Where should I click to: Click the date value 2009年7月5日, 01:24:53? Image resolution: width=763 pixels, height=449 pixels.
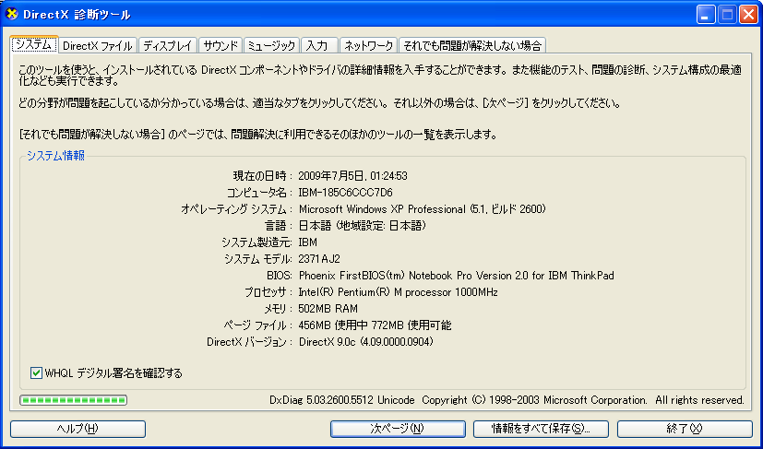click(x=352, y=175)
